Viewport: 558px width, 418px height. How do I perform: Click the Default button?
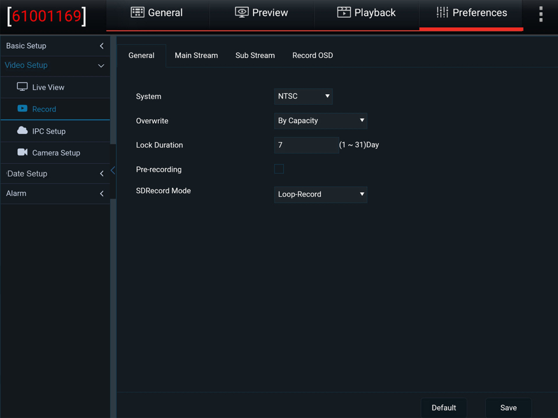click(444, 407)
